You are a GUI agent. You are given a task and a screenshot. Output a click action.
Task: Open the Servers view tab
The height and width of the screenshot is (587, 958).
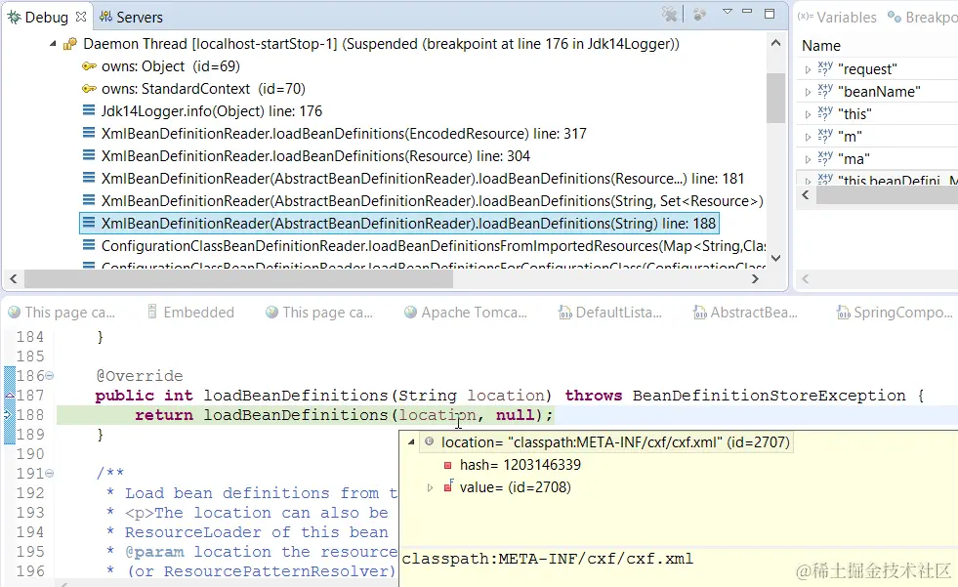[132, 17]
